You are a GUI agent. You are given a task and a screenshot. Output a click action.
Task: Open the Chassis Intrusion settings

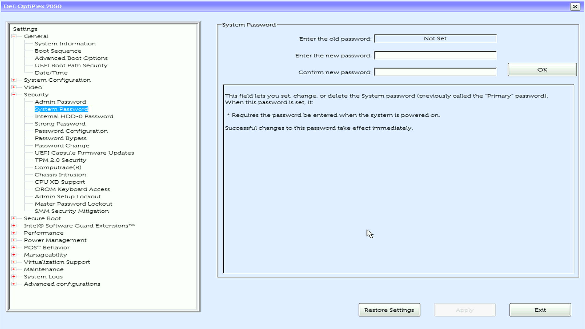coord(60,175)
